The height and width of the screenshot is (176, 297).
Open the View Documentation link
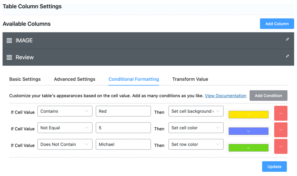pyautogui.click(x=226, y=96)
